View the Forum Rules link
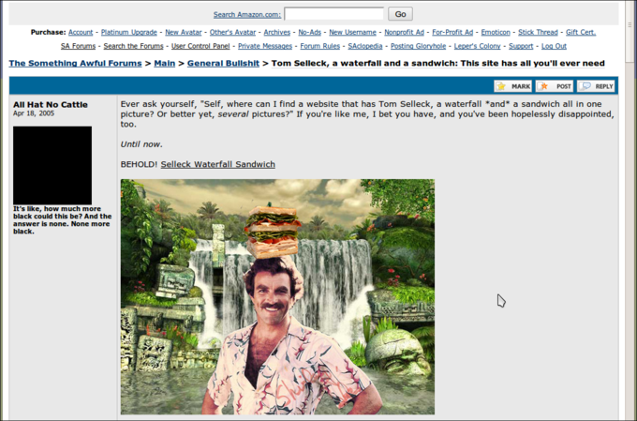The image size is (637, 421). (x=319, y=46)
